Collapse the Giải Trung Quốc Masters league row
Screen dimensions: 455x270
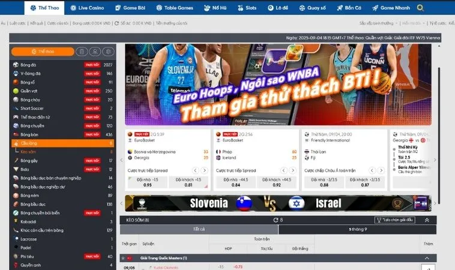(426, 258)
